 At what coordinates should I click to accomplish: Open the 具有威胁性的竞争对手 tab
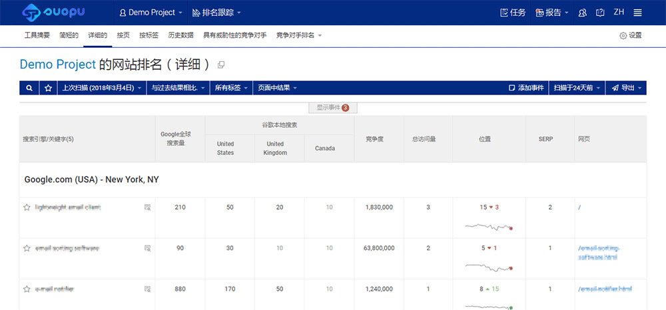[x=235, y=36]
